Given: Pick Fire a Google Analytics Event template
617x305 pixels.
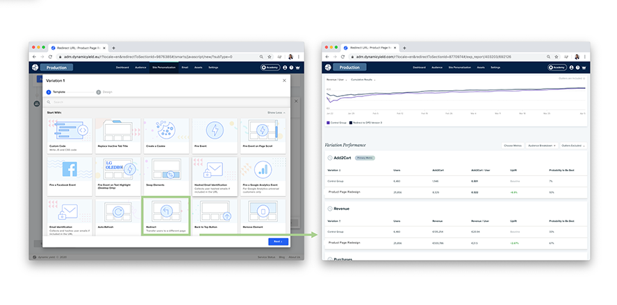Looking at the screenshot, I should pyautogui.click(x=263, y=176).
